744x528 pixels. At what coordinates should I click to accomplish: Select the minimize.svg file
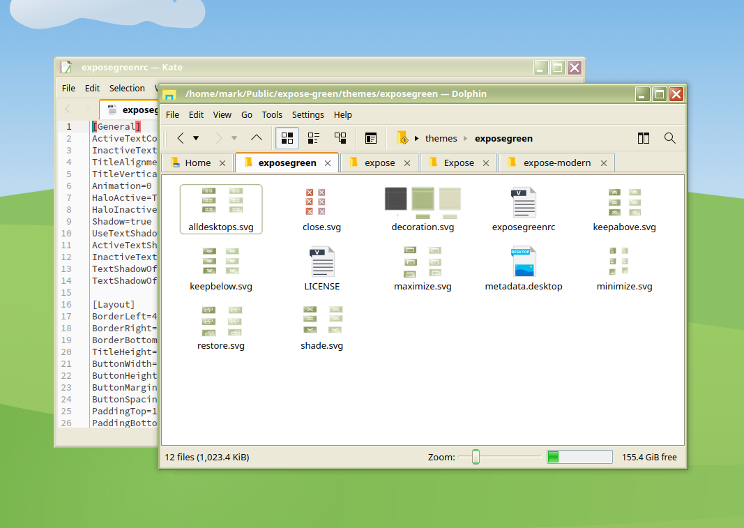coord(625,269)
